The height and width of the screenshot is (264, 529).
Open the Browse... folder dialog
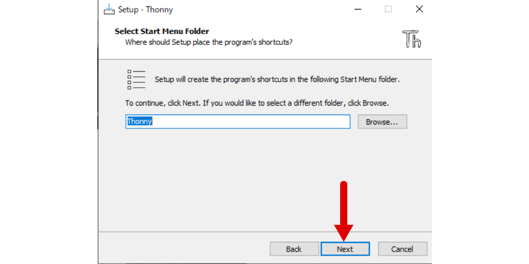(x=382, y=121)
